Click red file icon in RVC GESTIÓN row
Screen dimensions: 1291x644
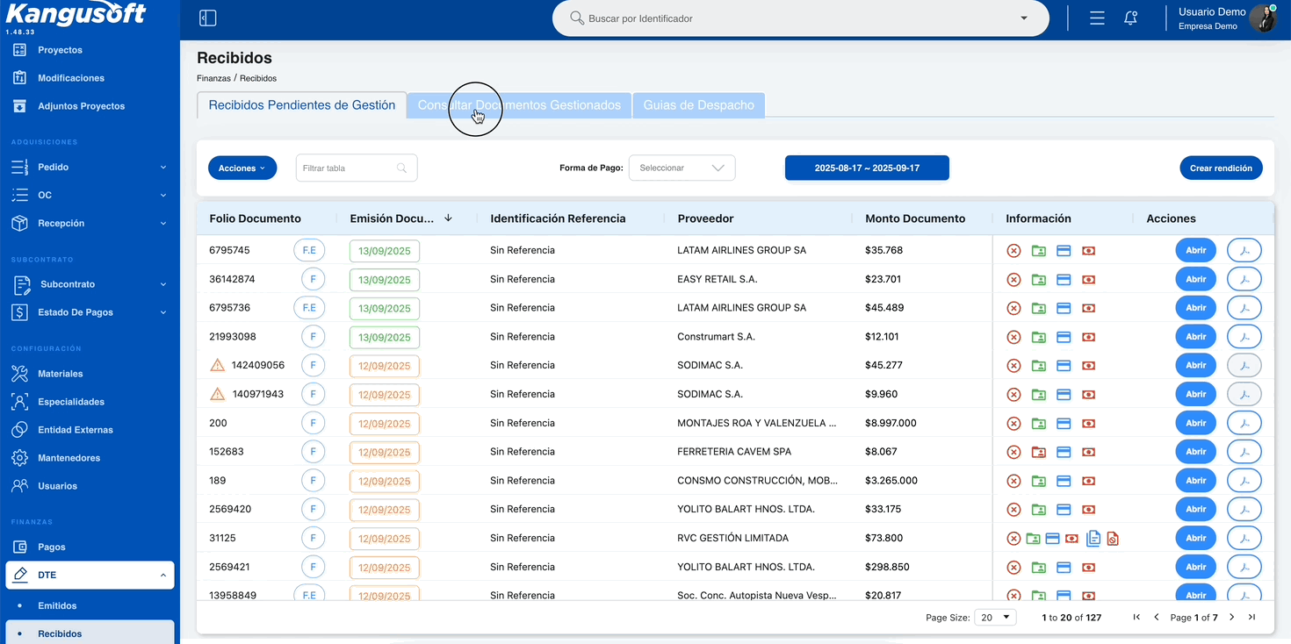click(x=1113, y=538)
